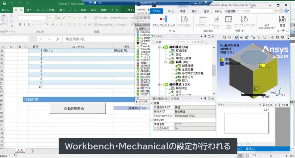Collapse the 静的構造 (B4) tree node
The height and width of the screenshot is (158, 295).
point(159,47)
